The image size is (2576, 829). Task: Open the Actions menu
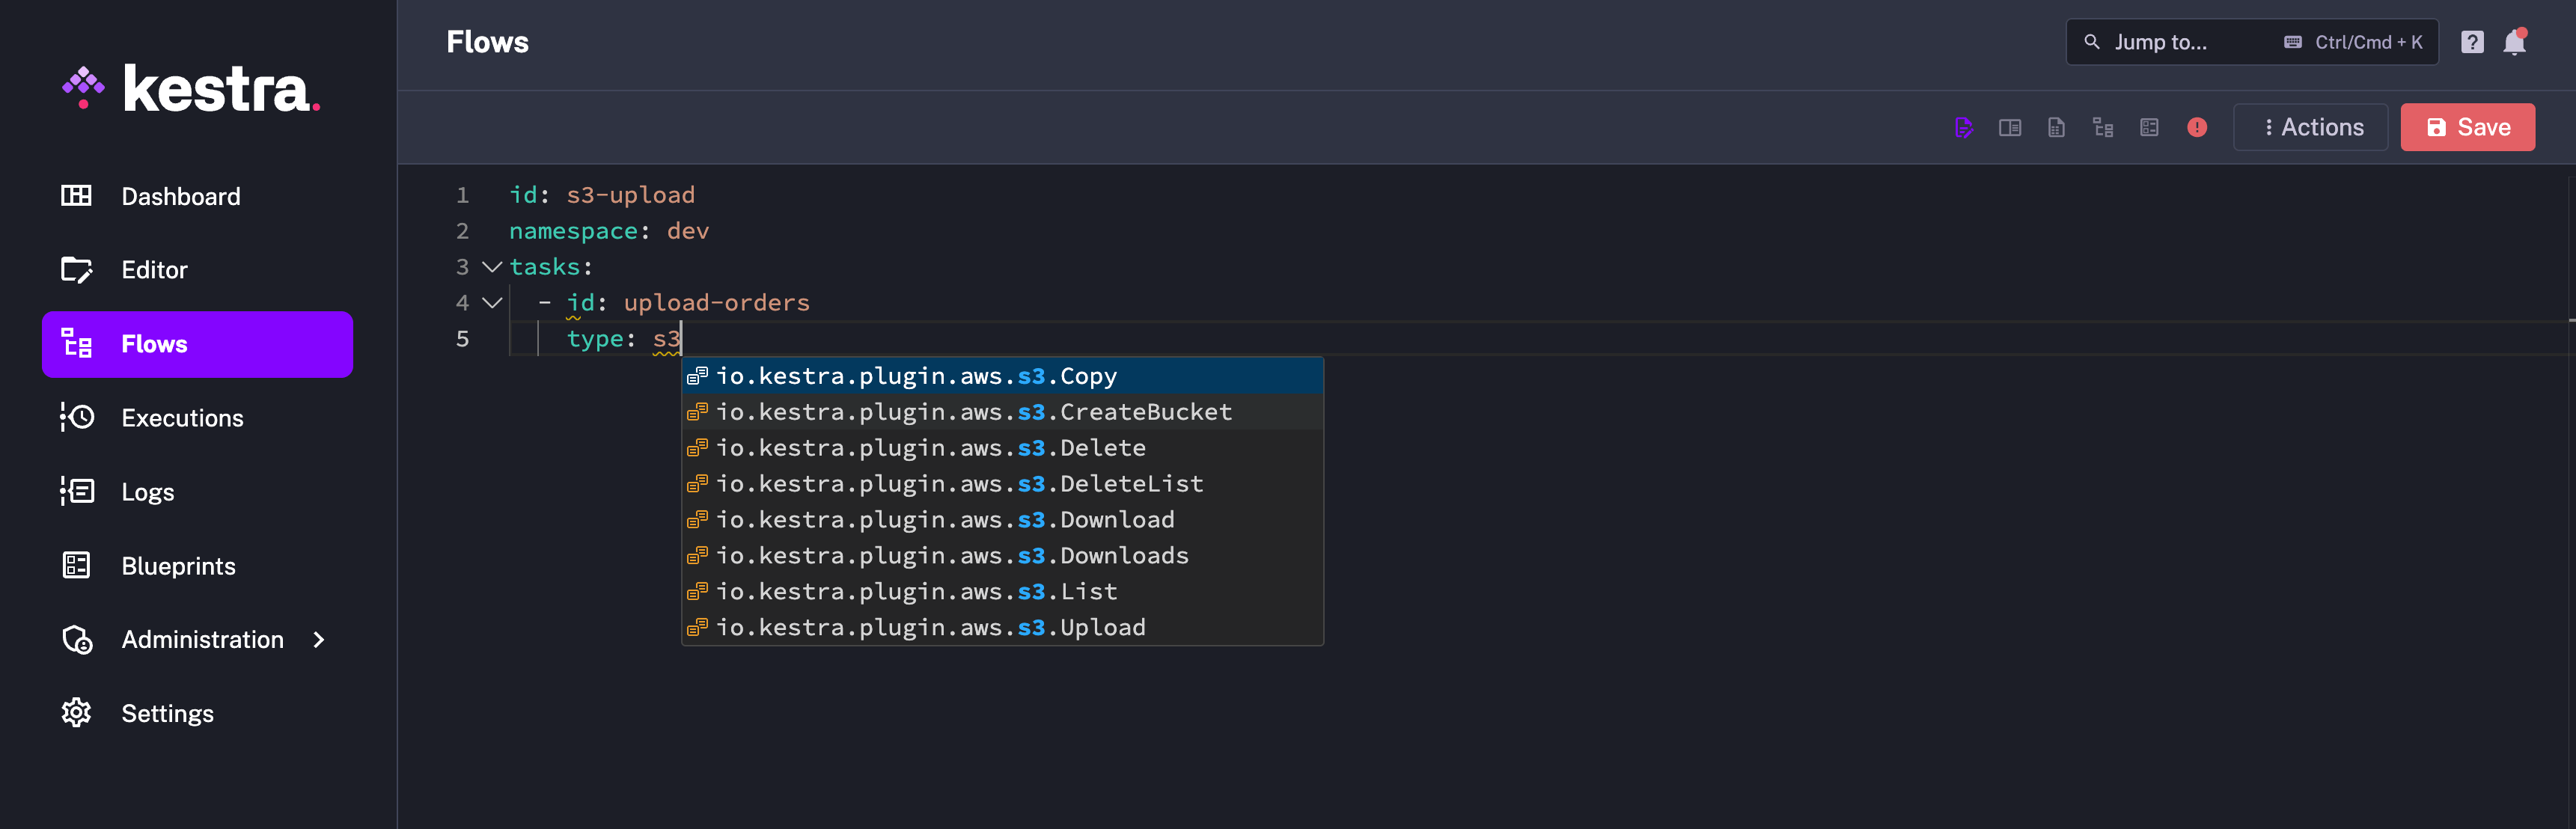tap(2310, 127)
